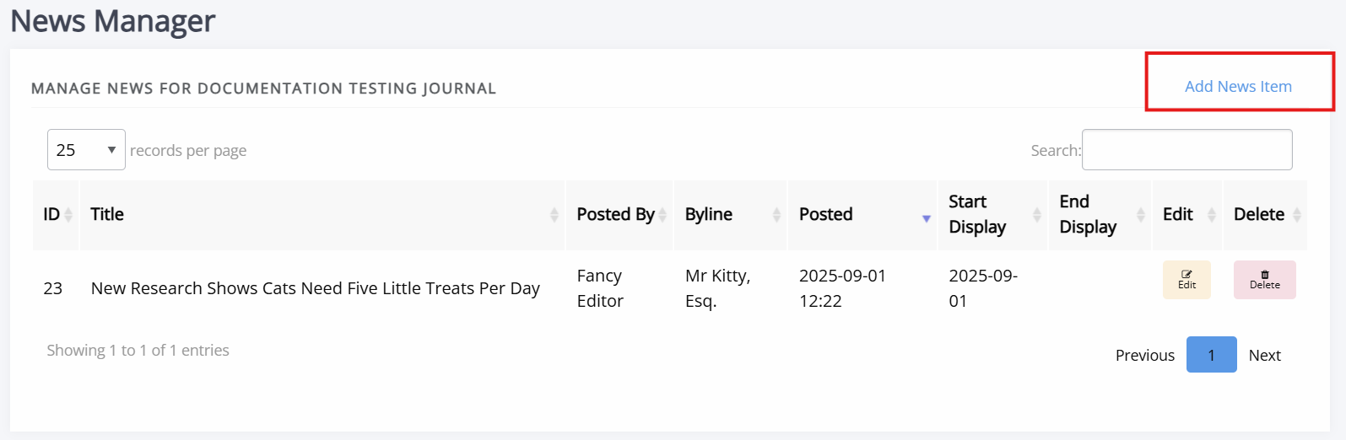Go to the Next page
The image size is (1346, 440).
click(1264, 355)
